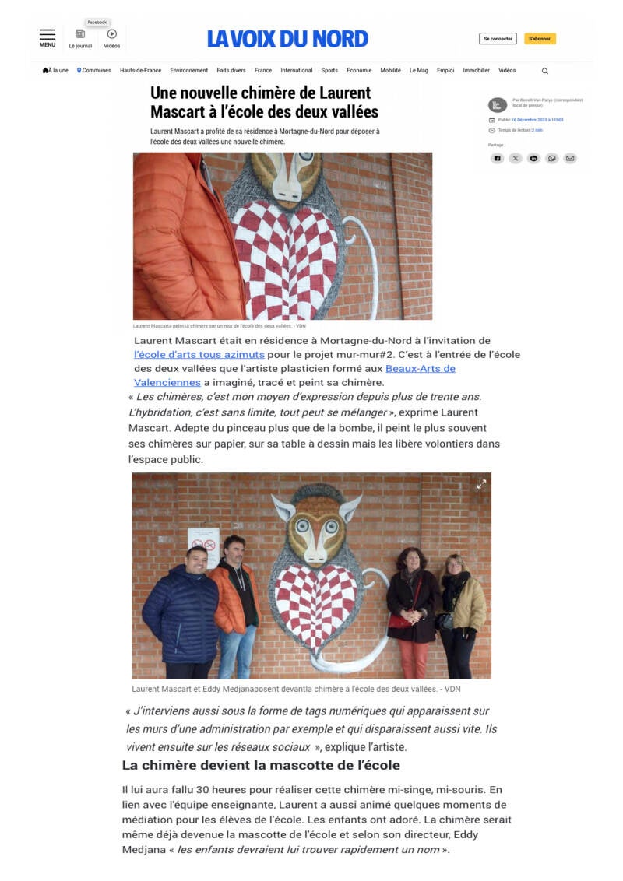This screenshot has height=881, width=623.
Task: Go to À la une home tab
Action: tap(55, 70)
